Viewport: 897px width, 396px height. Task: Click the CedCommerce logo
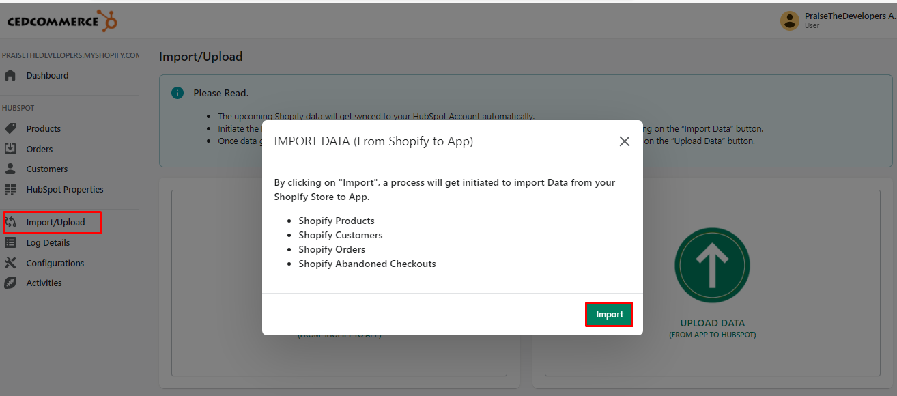62,21
